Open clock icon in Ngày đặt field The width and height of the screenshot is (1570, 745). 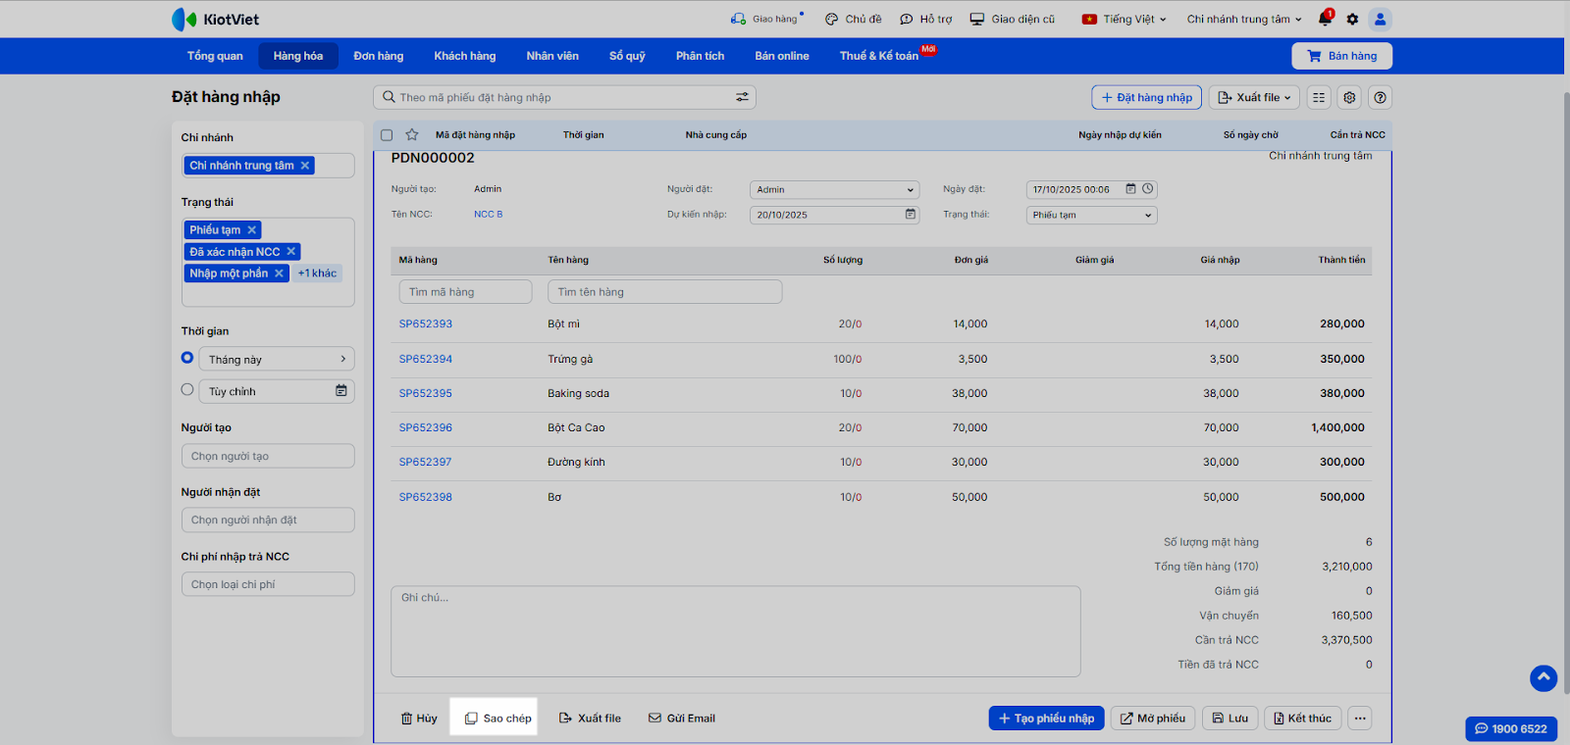pos(1147,189)
